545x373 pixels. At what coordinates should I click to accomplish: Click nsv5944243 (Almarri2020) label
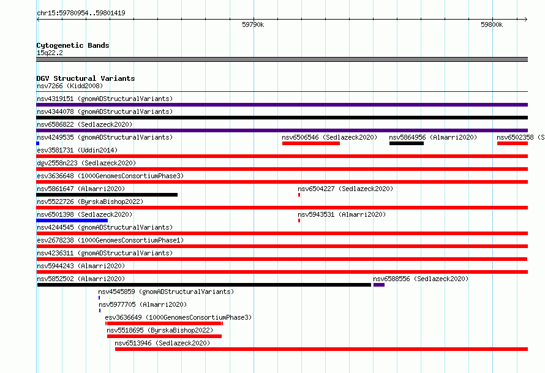pos(81,266)
